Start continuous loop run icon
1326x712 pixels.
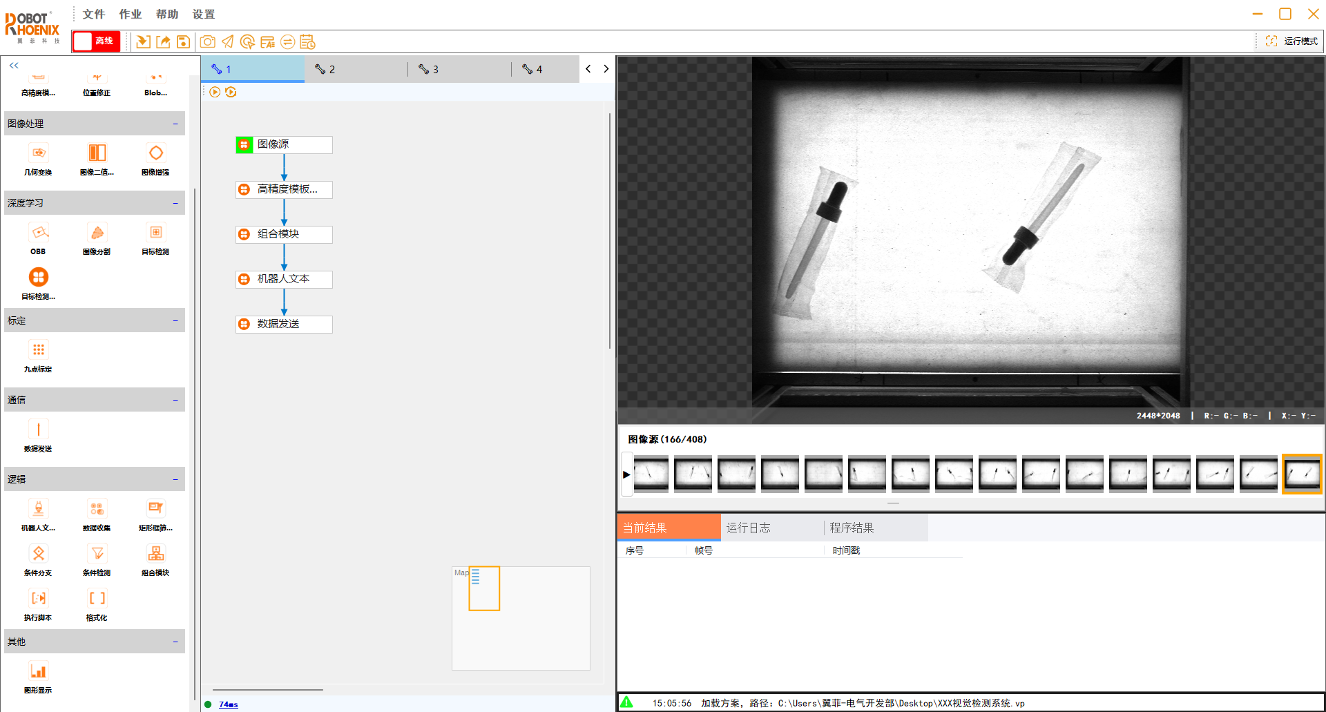231,92
